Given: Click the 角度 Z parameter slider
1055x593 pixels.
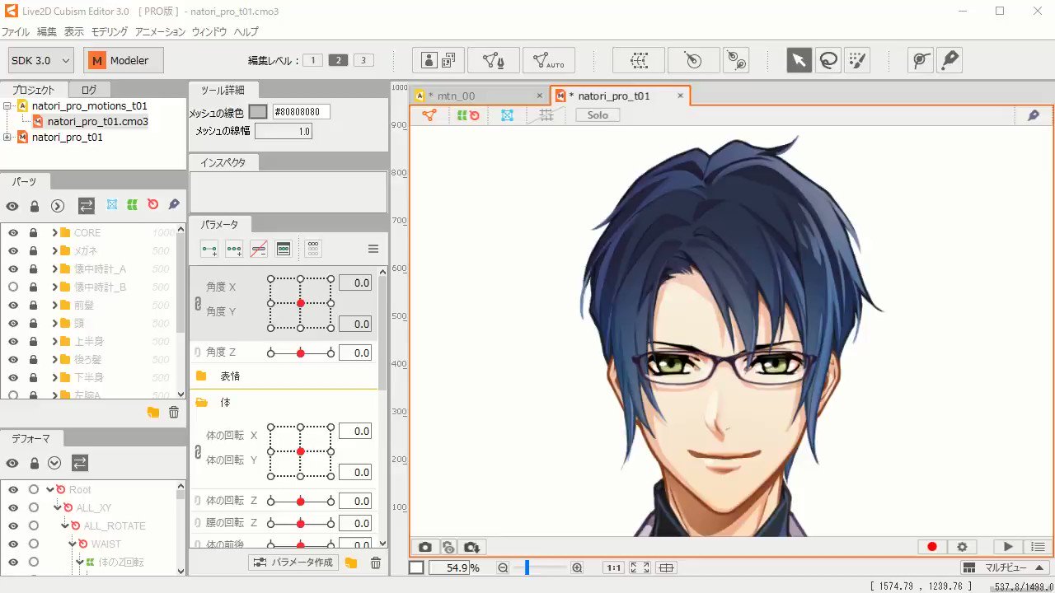Looking at the screenshot, I should pos(301,353).
